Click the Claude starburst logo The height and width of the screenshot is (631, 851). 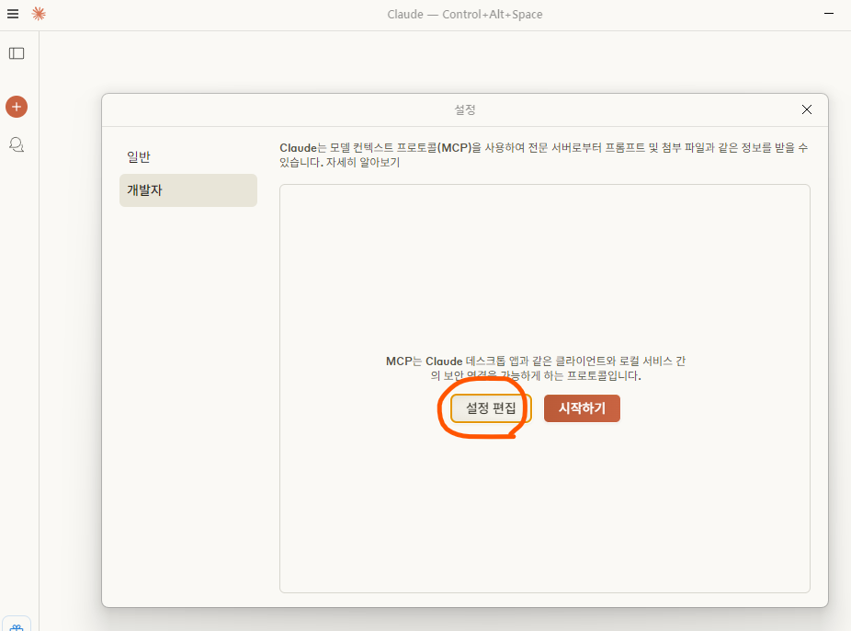pyautogui.click(x=39, y=14)
